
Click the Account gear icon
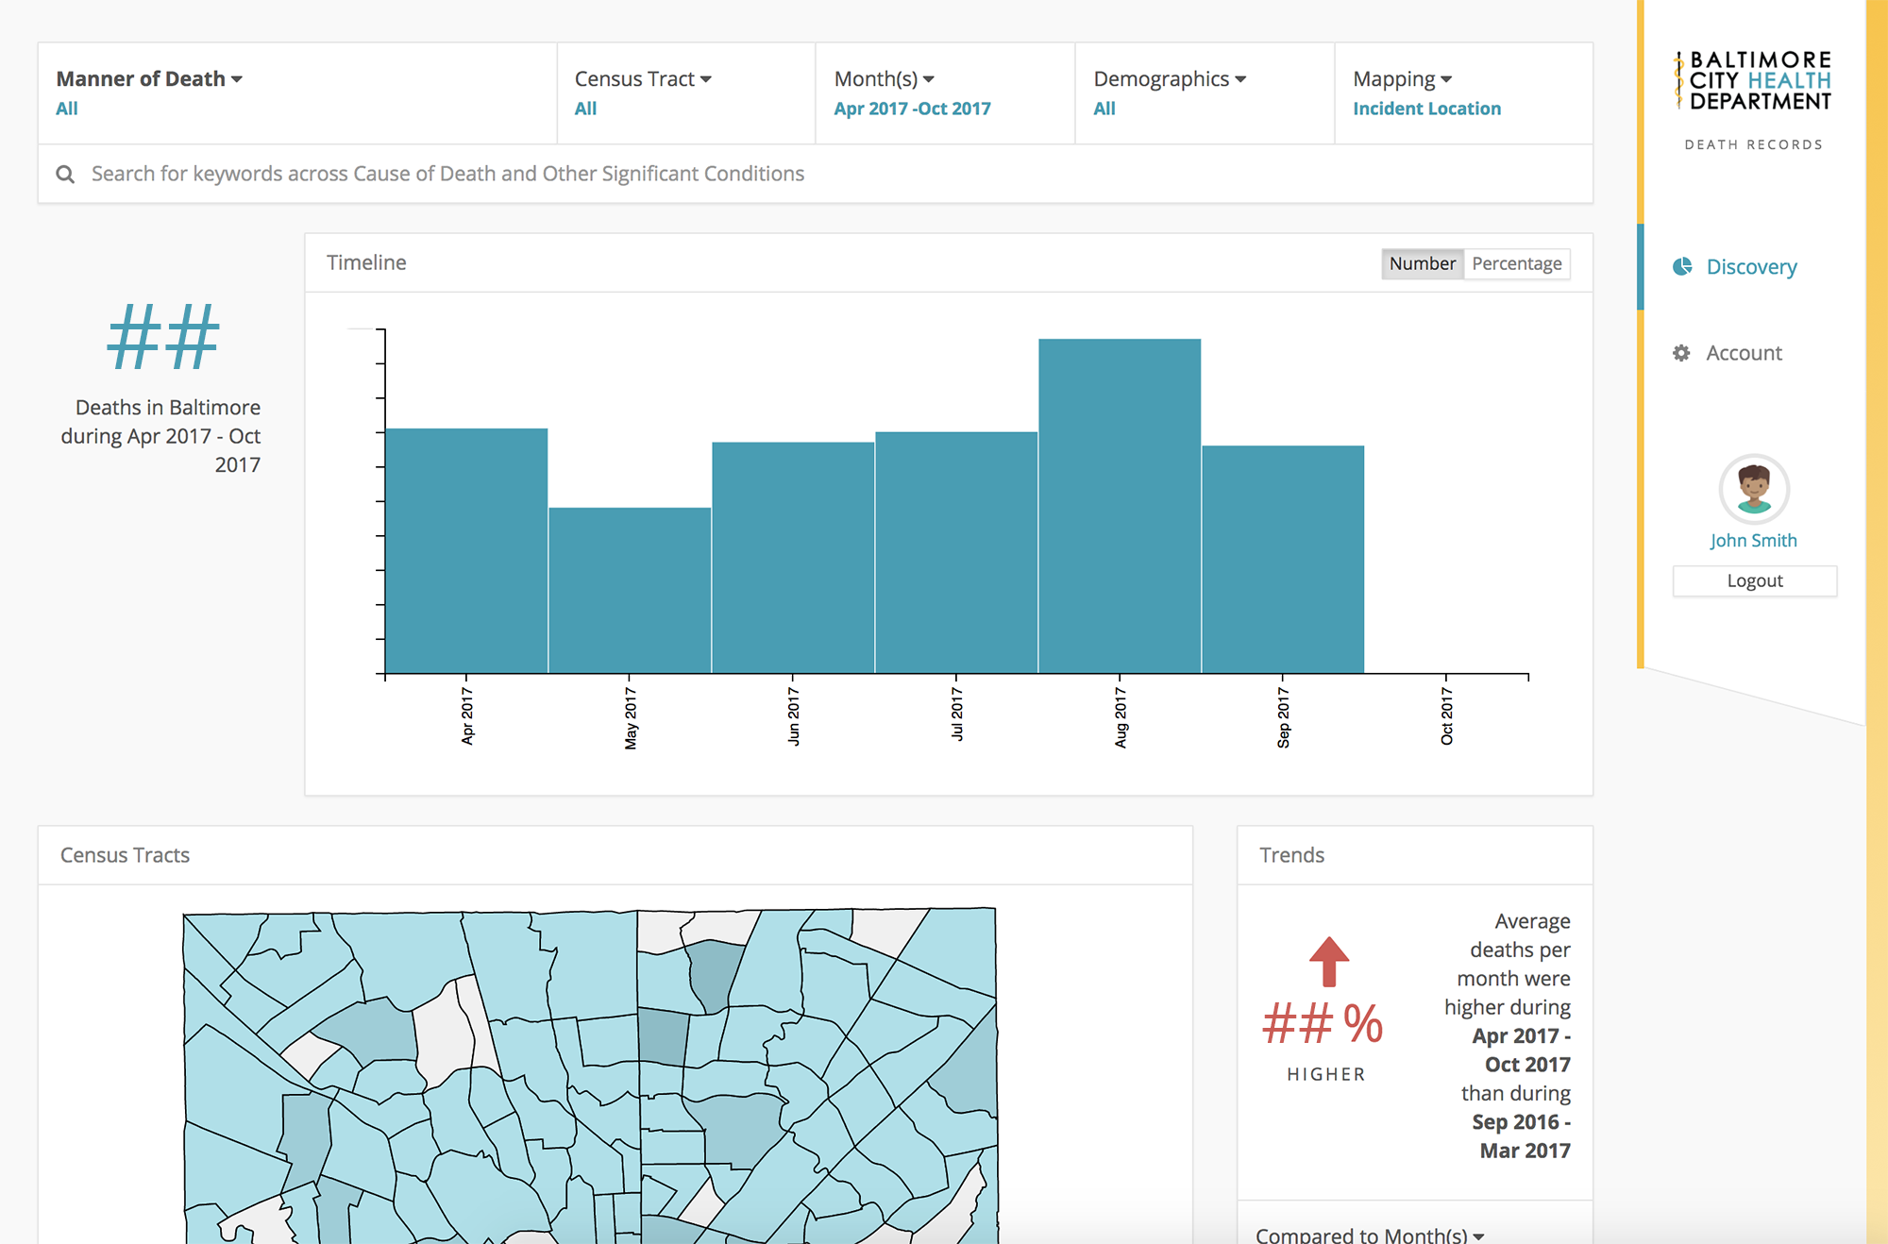point(1680,352)
